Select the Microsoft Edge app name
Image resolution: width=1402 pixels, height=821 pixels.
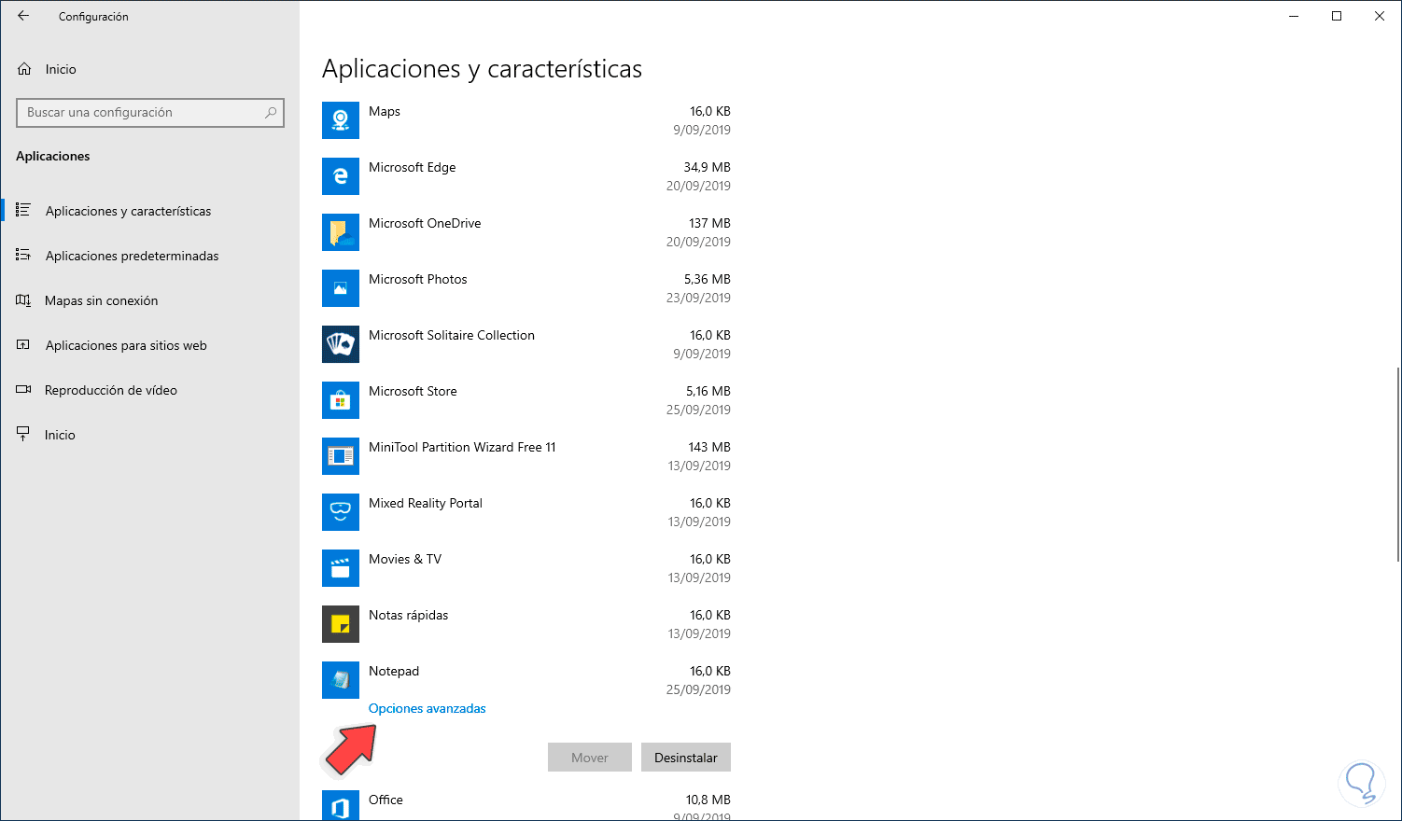(x=413, y=168)
